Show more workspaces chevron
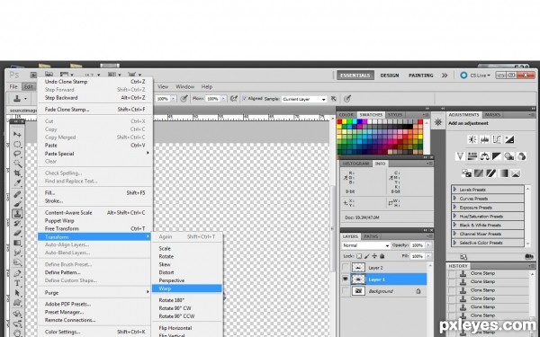This screenshot has height=337, width=540. (445, 75)
